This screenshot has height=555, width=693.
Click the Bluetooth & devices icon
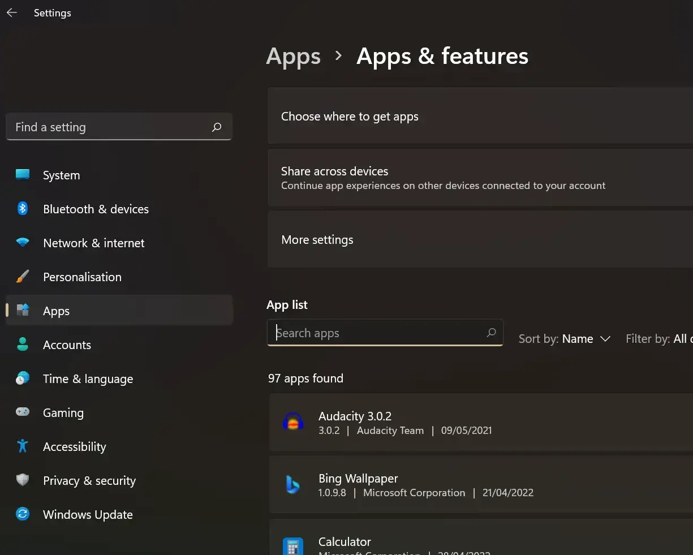[23, 209]
